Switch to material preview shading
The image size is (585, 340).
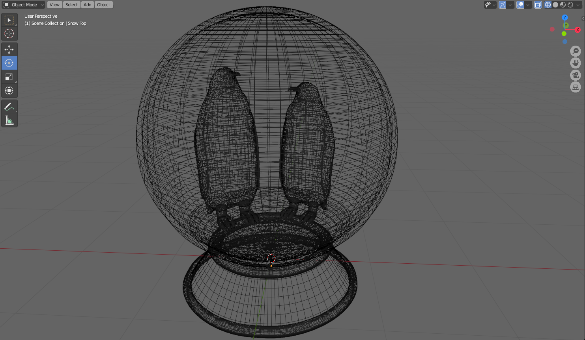(x=563, y=5)
